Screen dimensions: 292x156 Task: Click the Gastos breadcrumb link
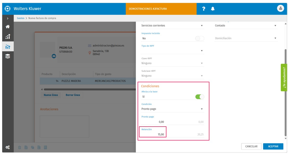[21, 18]
